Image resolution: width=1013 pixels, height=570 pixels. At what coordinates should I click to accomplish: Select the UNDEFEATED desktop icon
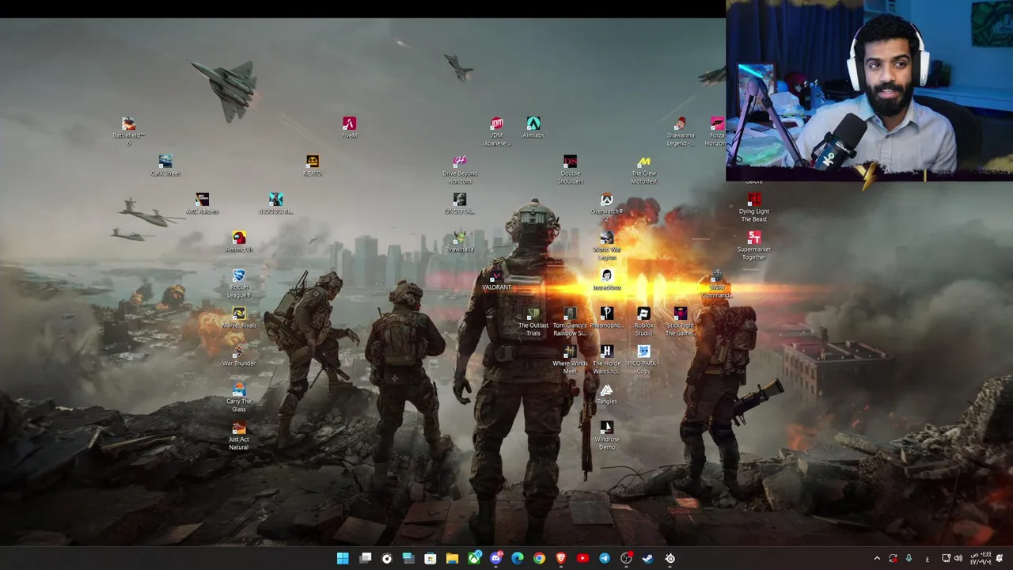[x=460, y=203]
